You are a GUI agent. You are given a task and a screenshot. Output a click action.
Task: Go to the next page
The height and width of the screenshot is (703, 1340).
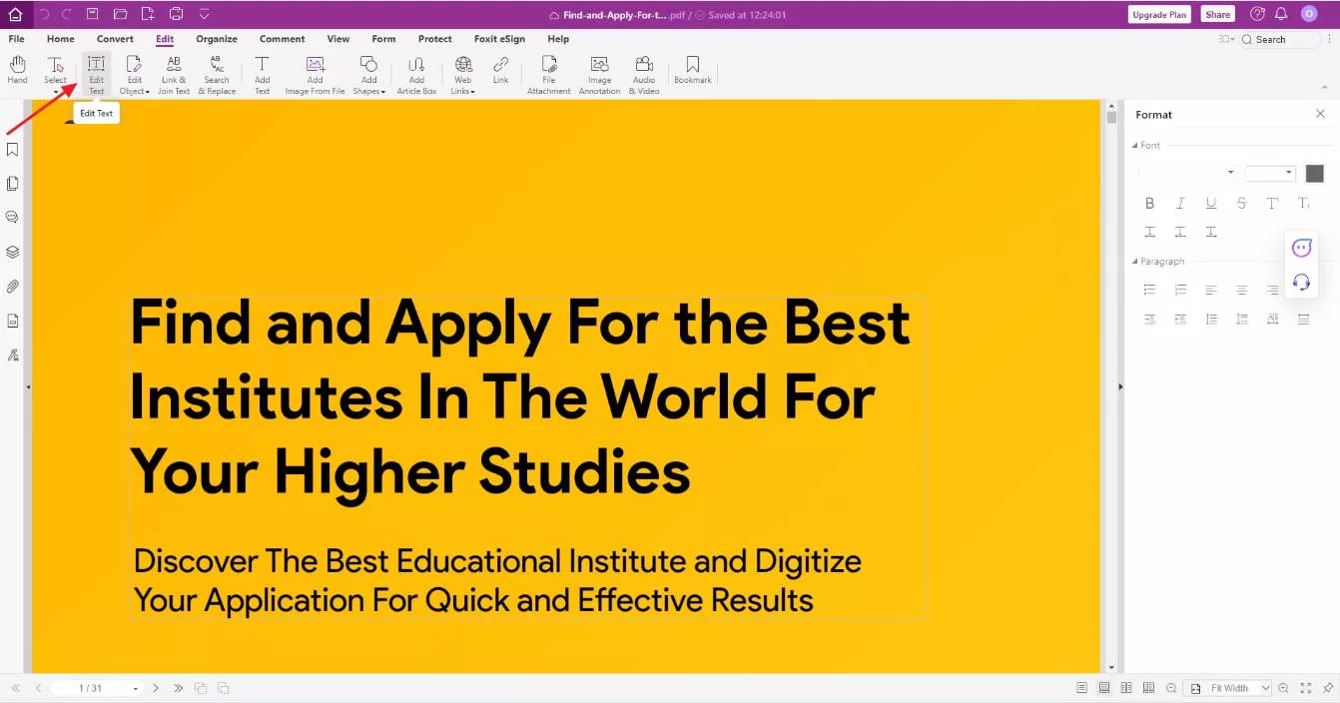pyautogui.click(x=156, y=688)
